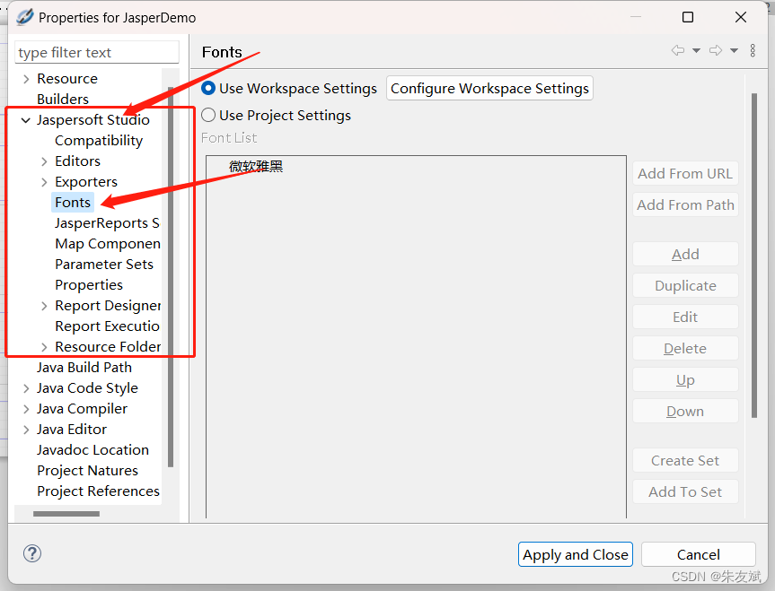Open JasperReports Samples tree entry
Screen dimensions: 775x591
click(x=107, y=223)
